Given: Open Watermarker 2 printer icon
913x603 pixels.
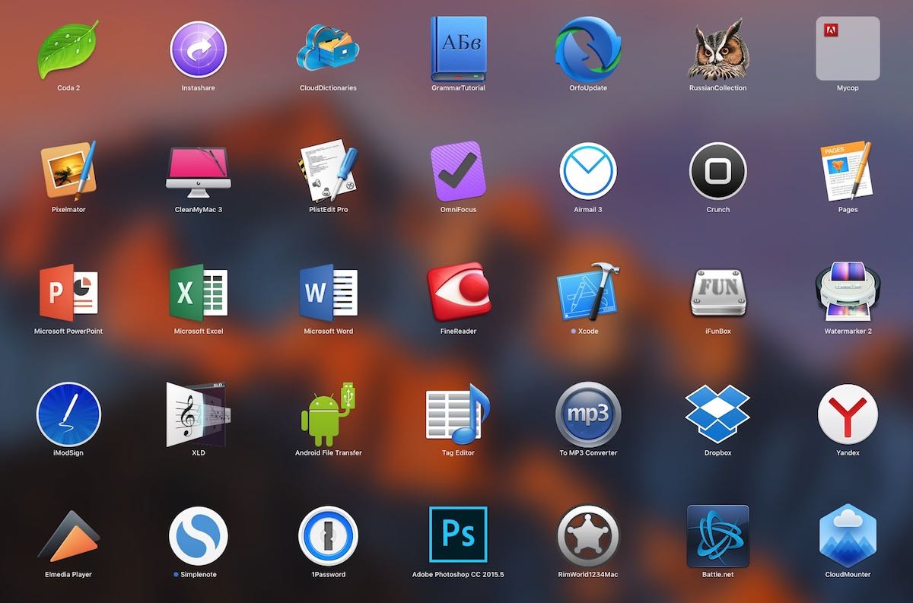Looking at the screenshot, I should pyautogui.click(x=848, y=293).
